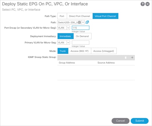Add an IGMP Snoop Static Group entry
This screenshot has width=152, height=126.
132,58
